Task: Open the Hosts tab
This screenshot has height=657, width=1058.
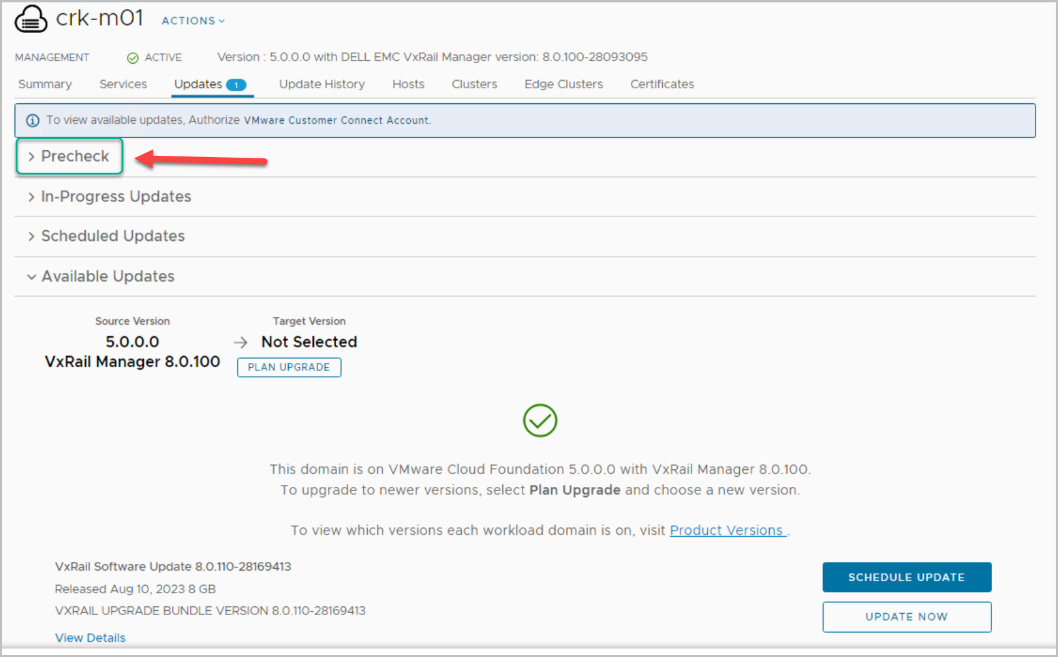Action: [408, 84]
